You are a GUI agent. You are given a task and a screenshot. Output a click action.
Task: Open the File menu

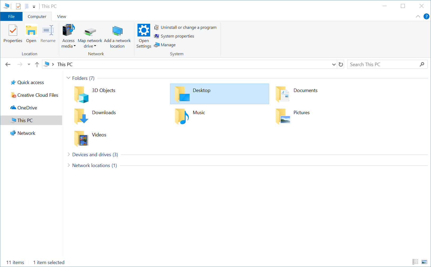pos(11,16)
